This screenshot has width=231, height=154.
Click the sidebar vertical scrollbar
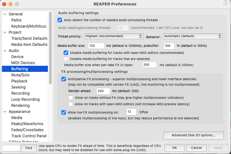(50, 48)
